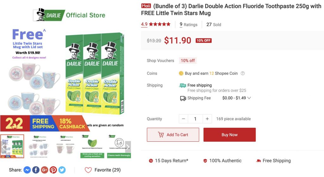This screenshot has height=177, width=324.
Task: Share product on Google Plus
Action: 45,170
